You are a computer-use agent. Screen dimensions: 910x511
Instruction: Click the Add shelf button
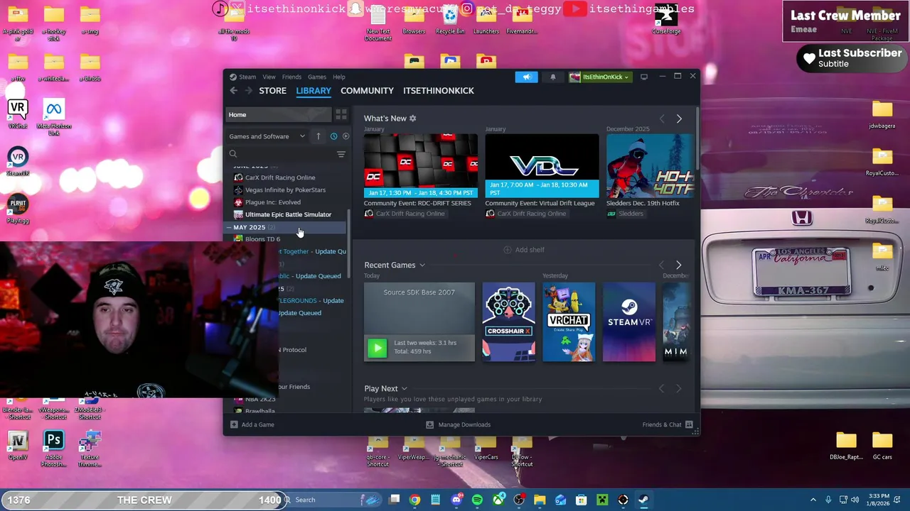point(524,250)
